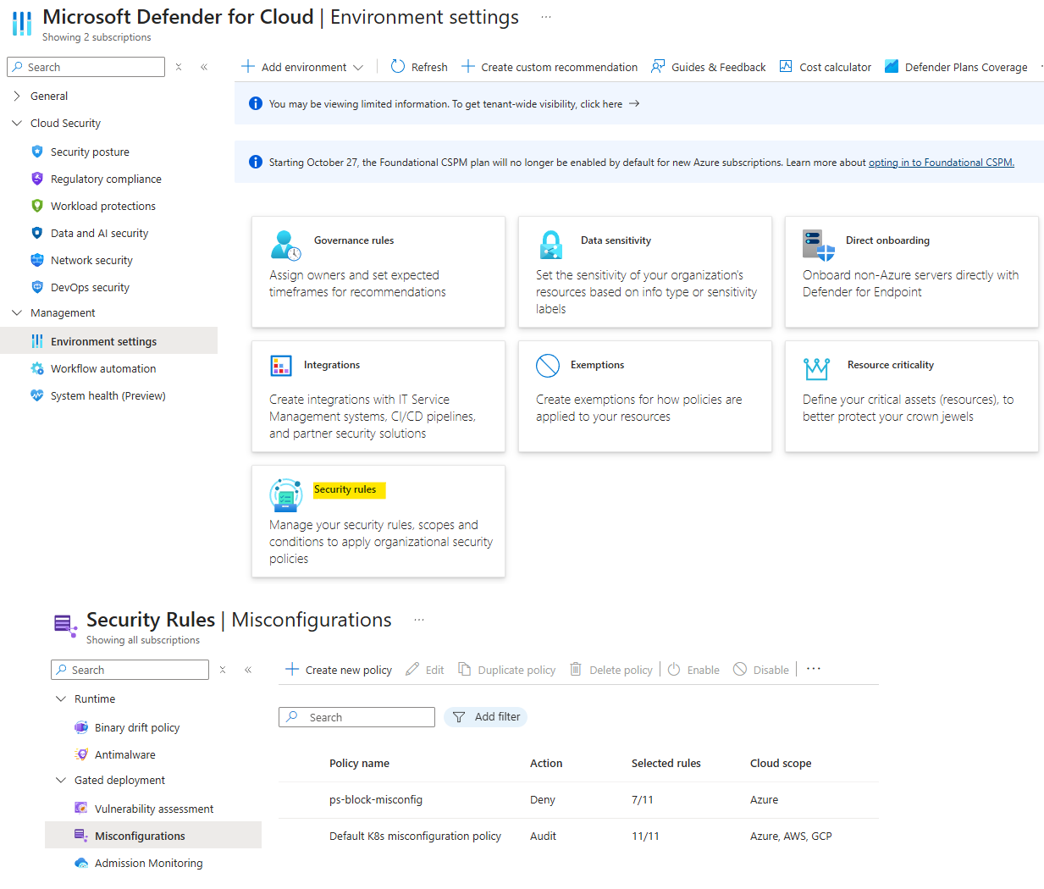
Task: Click the Defender sidebar Search field
Action: coord(86,67)
